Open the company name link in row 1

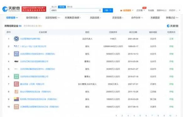click(30, 39)
